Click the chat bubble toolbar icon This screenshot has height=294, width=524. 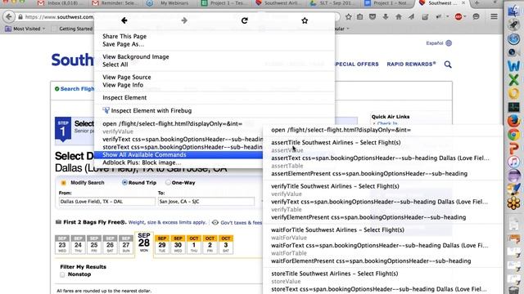coord(476,16)
